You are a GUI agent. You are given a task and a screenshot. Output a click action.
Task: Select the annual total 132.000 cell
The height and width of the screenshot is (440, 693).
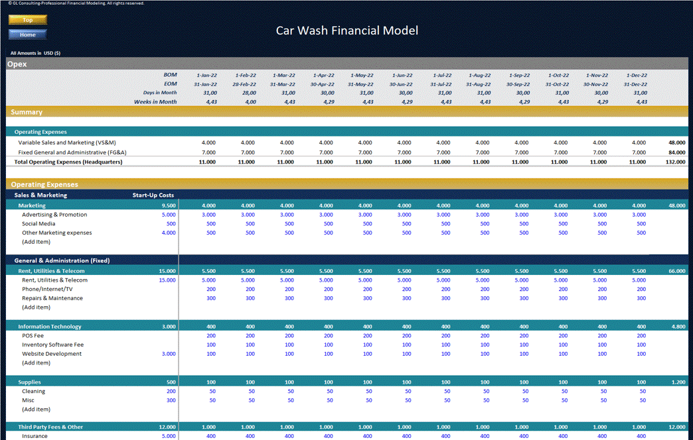tap(676, 162)
